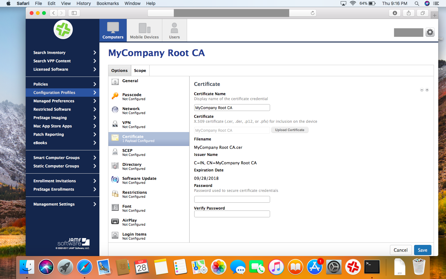Image resolution: width=446 pixels, height=279 pixels.
Task: Open the History menu
Action: pyautogui.click(x=84, y=3)
